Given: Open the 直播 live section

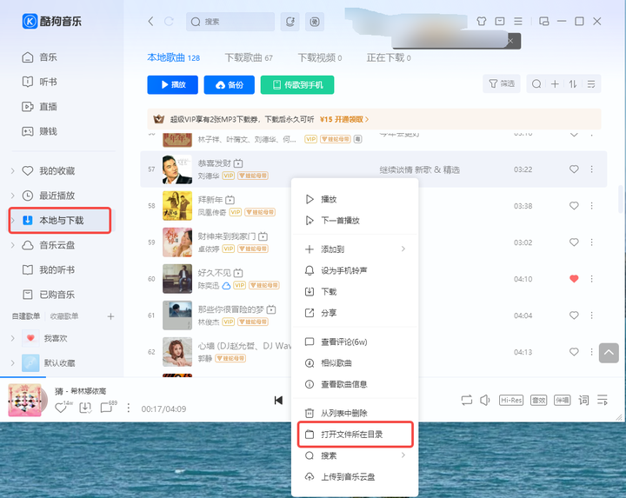Looking at the screenshot, I should point(39,107).
